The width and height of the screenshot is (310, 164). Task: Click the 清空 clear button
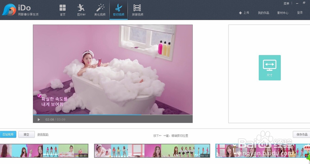pyautogui.click(x=26, y=134)
